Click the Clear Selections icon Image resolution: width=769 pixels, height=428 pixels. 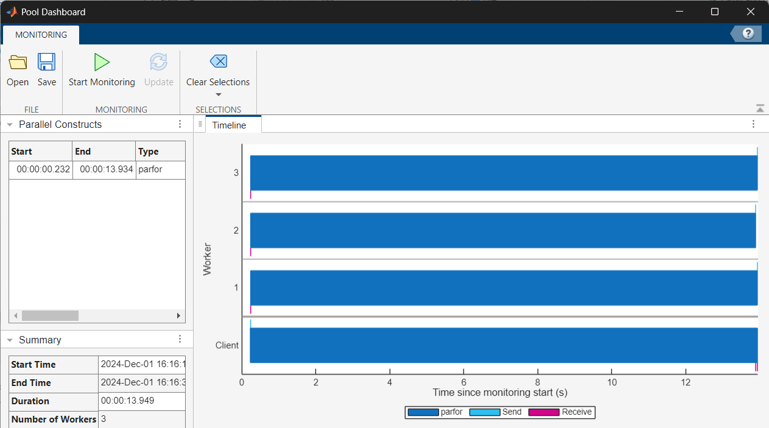(218, 61)
